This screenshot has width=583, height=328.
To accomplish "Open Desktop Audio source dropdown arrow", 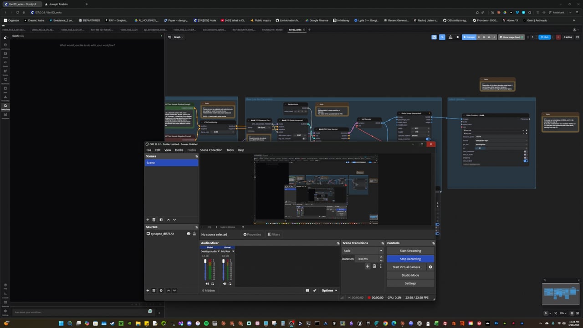I will pyautogui.click(x=219, y=251).
